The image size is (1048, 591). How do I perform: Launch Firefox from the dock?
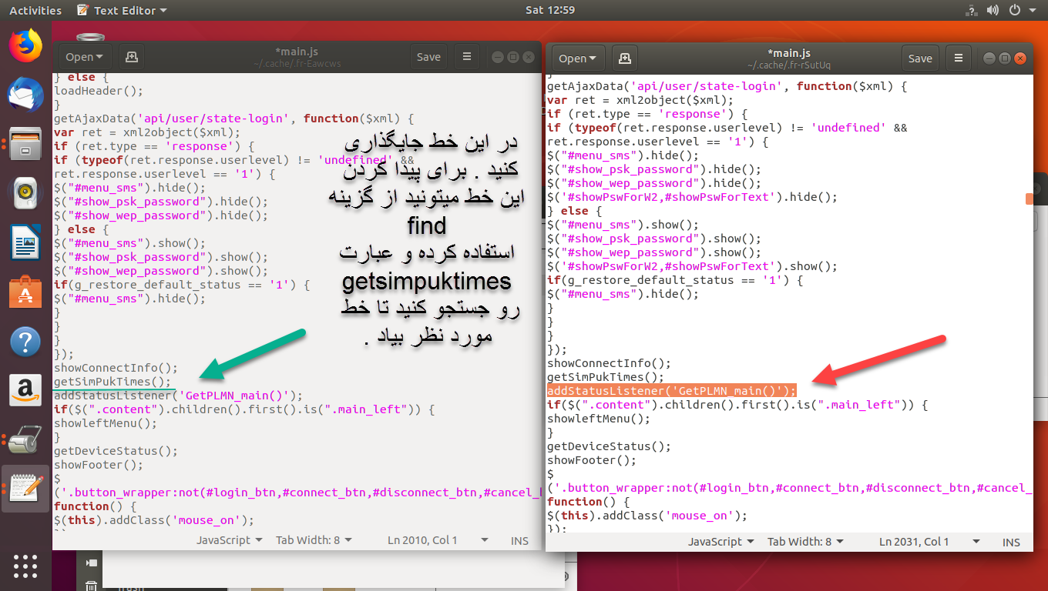tap(25, 46)
